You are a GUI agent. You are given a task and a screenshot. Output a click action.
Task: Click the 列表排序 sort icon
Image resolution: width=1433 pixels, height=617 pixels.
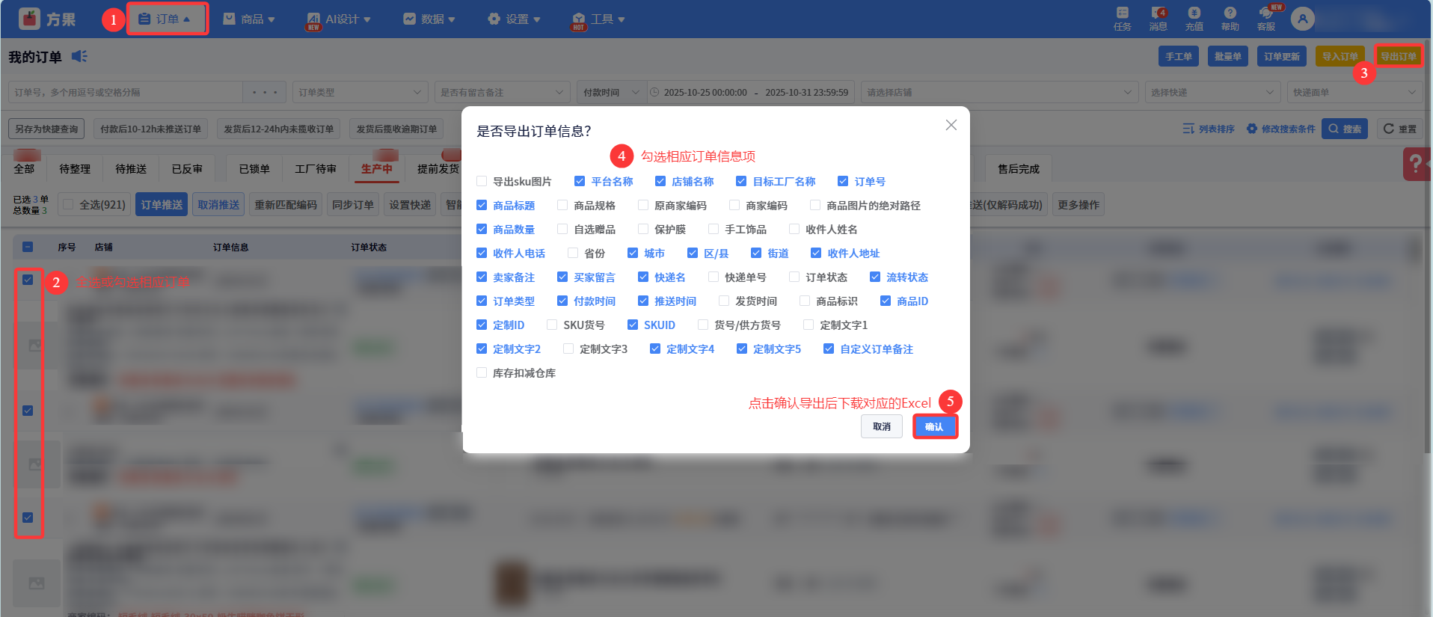coord(1188,129)
